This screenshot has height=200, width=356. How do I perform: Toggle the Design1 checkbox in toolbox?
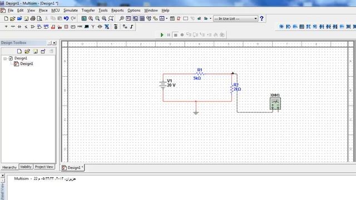click(x=11, y=58)
